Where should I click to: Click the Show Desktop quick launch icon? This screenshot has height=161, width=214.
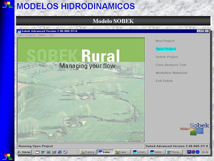click(x=37, y=152)
